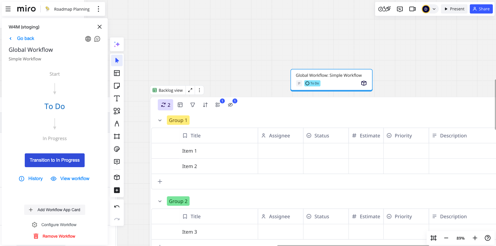Viewport: 496px width, 246px height.
Task: Toggle hidden fields eye icon
Action: [x=230, y=105]
